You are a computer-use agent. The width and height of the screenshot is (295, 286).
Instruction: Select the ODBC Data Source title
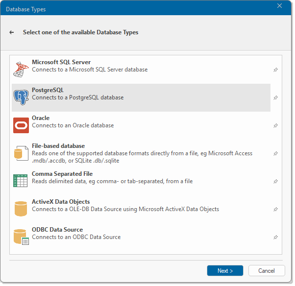tap(57, 230)
